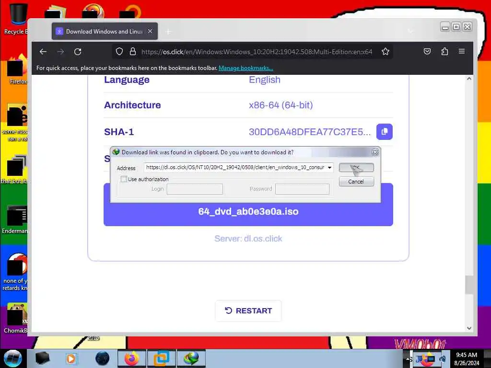Image resolution: width=491 pixels, height=368 pixels.
Task: Reload the current page
Action: 78,52
